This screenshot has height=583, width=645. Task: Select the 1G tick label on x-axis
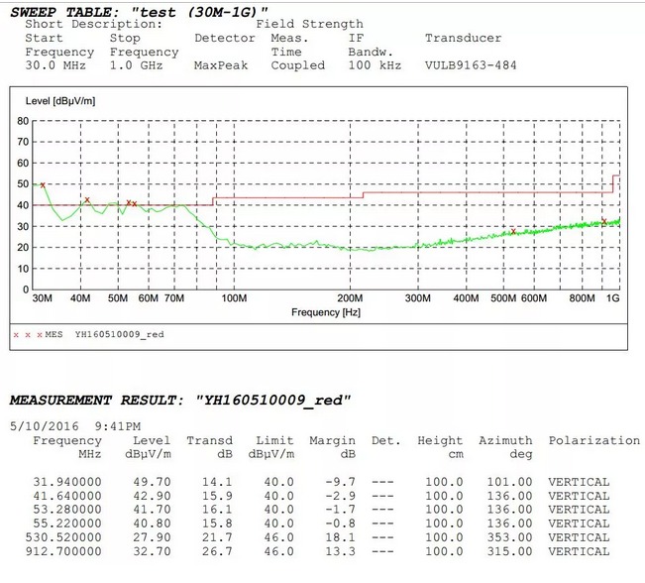(612, 298)
